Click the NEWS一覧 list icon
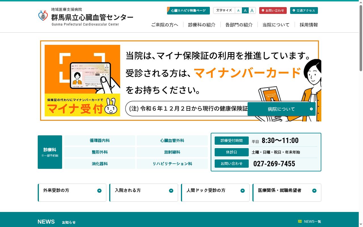Viewport: 363px width, 227px height. point(300,222)
